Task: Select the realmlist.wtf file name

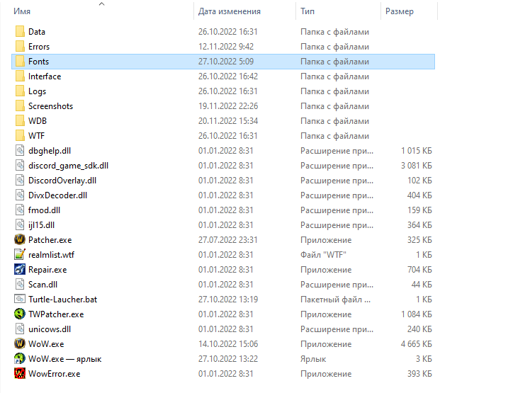Action: click(51, 255)
